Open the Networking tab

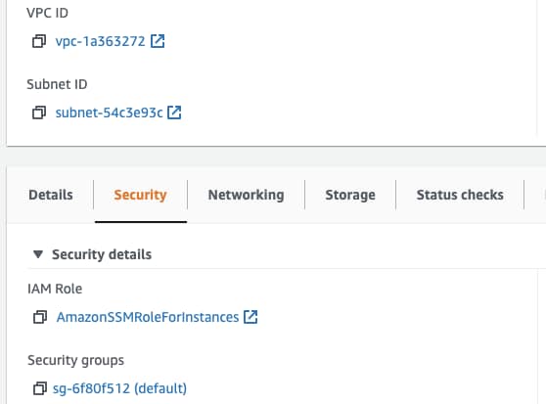[x=246, y=195]
